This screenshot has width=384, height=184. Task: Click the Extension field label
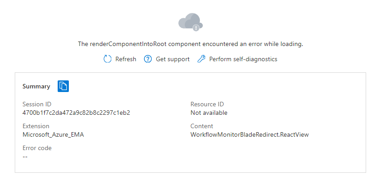pos(36,126)
